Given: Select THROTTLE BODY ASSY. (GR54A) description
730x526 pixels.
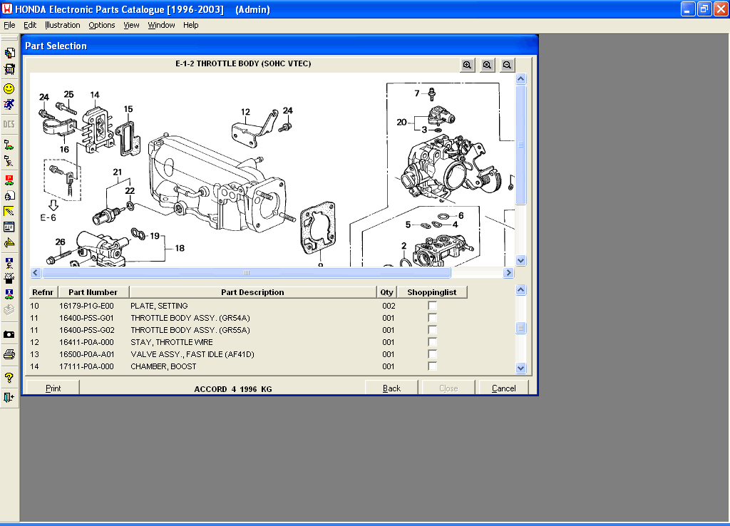Looking at the screenshot, I should [x=190, y=318].
